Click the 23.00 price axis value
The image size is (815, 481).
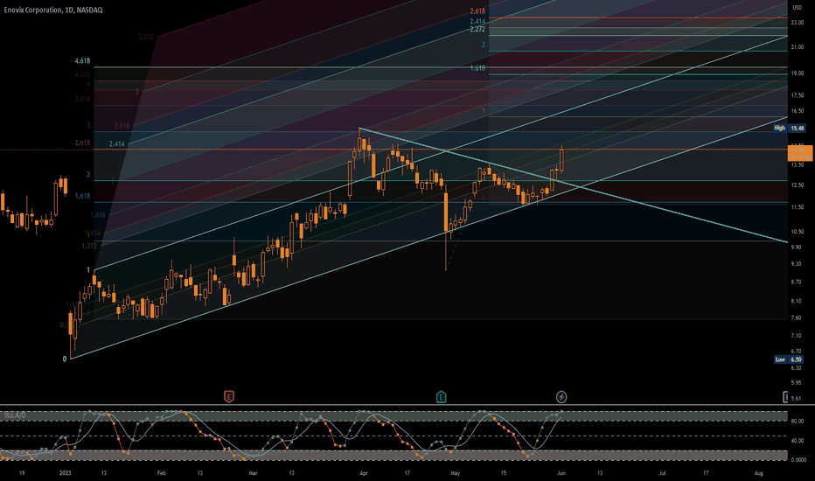pos(798,23)
